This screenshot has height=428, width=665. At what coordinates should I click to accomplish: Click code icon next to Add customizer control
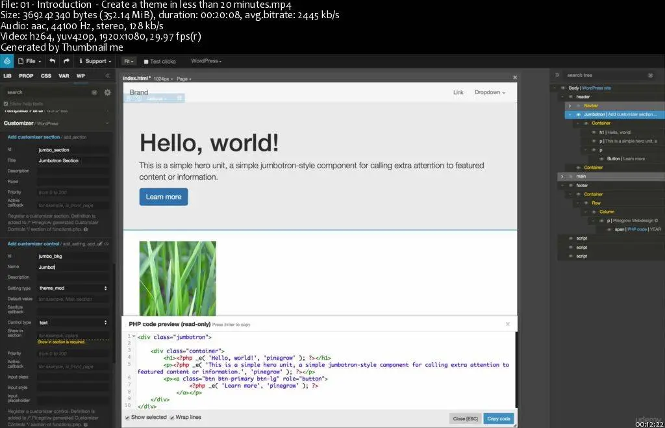(107, 244)
